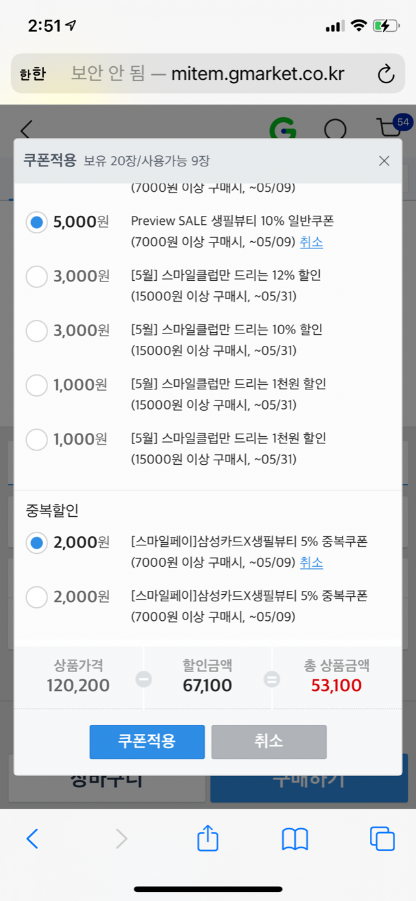416x901 pixels.
Task: Choose the first 1,000원 스마일클럽 coupon radio
Action: (36, 385)
